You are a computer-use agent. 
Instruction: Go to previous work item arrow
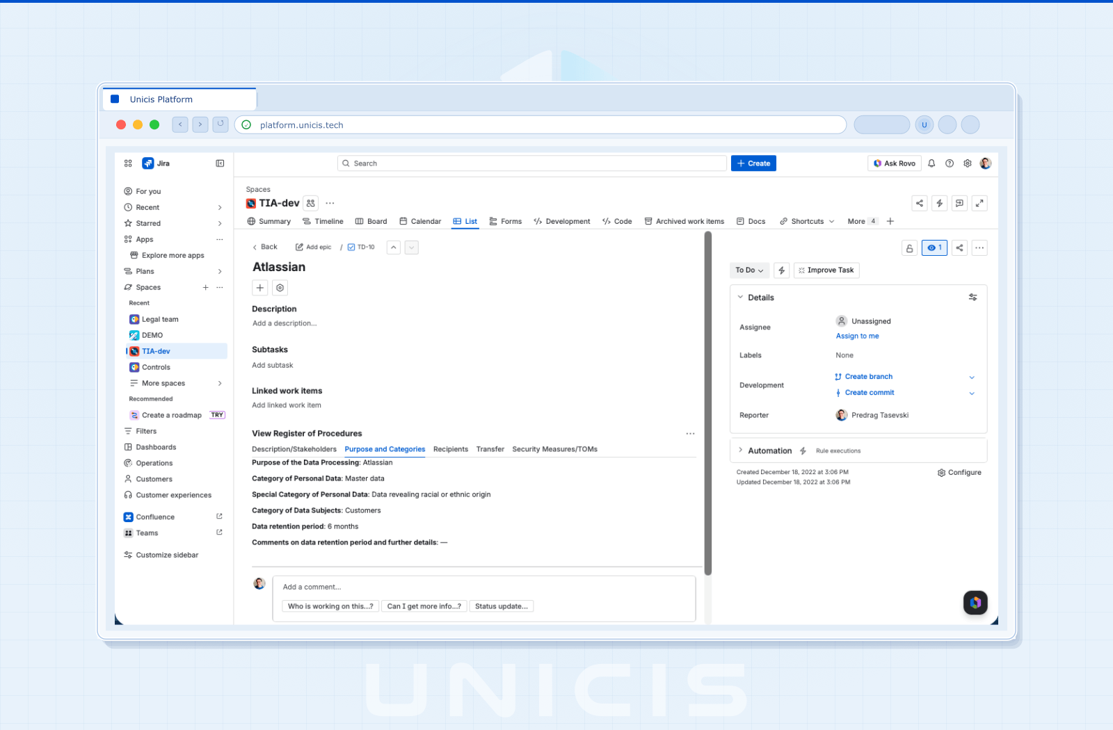pos(394,248)
